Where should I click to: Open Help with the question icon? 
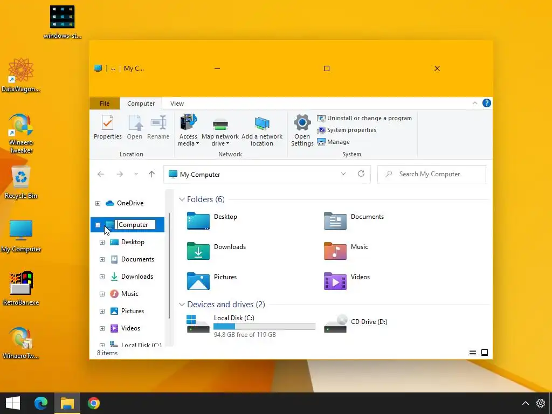[487, 103]
